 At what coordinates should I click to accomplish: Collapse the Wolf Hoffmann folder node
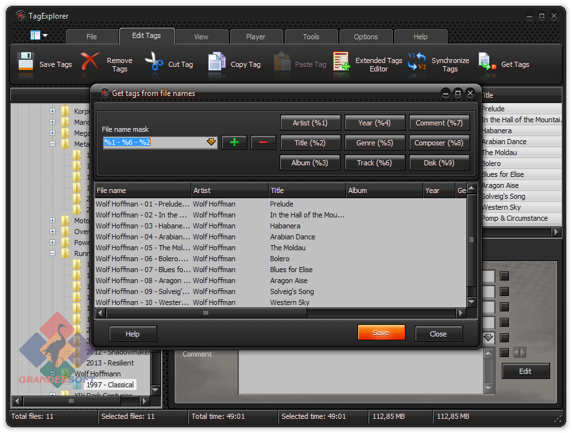52,373
